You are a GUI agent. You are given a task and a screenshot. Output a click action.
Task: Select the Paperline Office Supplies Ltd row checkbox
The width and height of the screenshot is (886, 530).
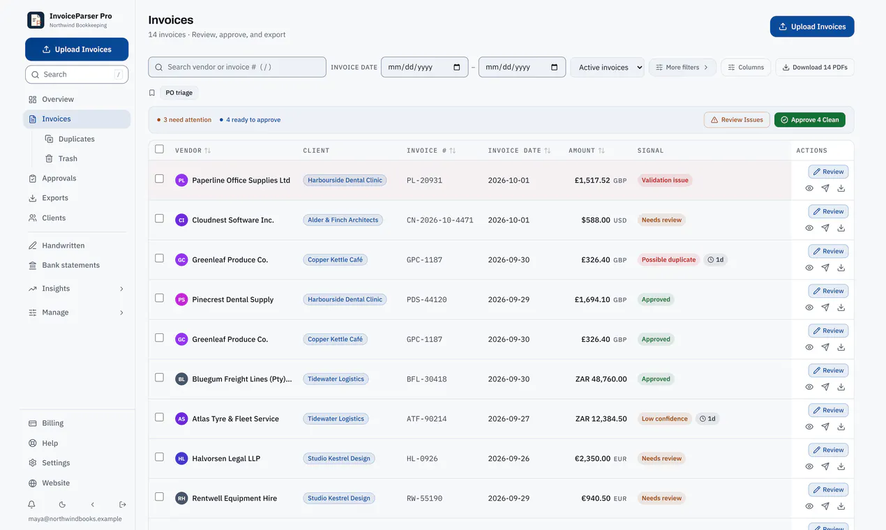[159, 179]
